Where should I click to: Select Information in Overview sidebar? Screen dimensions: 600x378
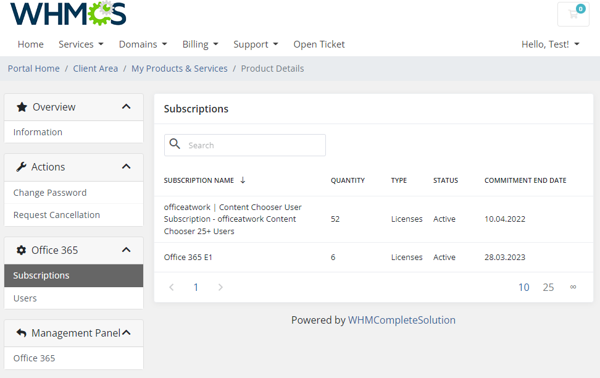74,132
